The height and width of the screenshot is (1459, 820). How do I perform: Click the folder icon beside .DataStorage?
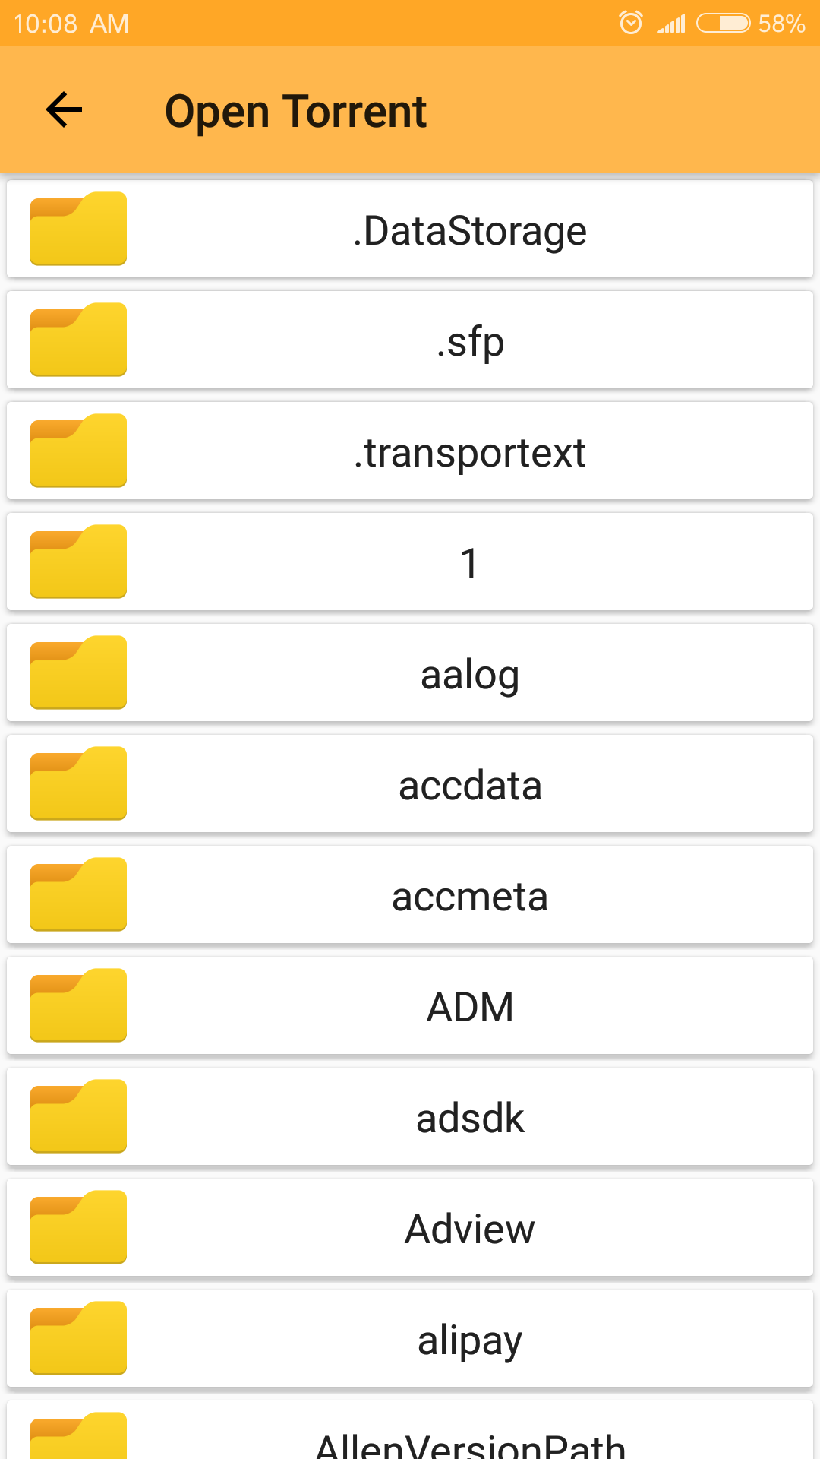(x=78, y=229)
